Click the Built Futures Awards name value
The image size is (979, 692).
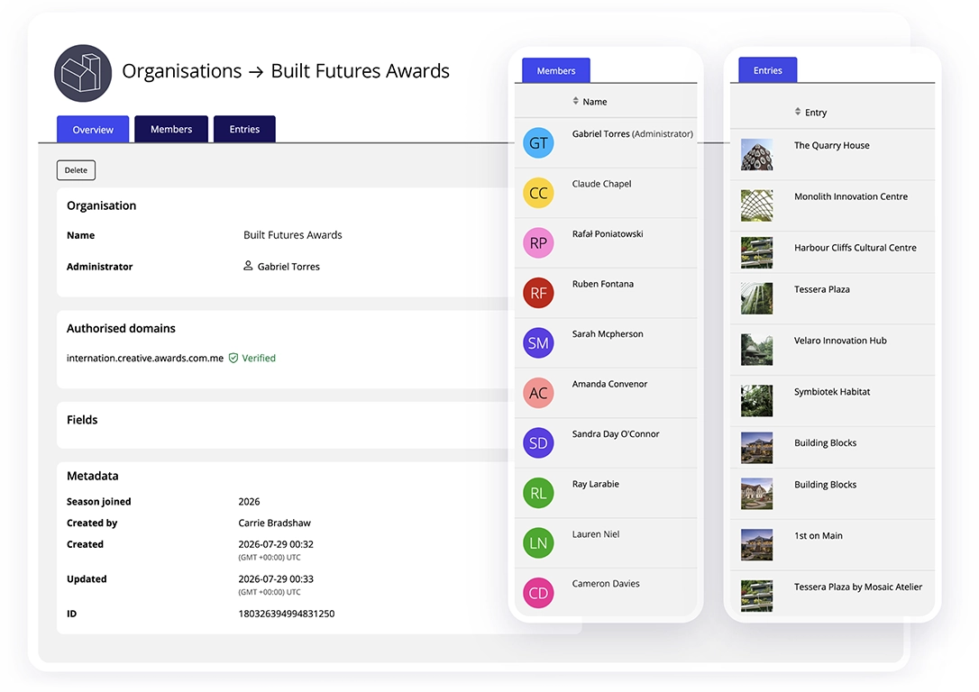click(293, 235)
